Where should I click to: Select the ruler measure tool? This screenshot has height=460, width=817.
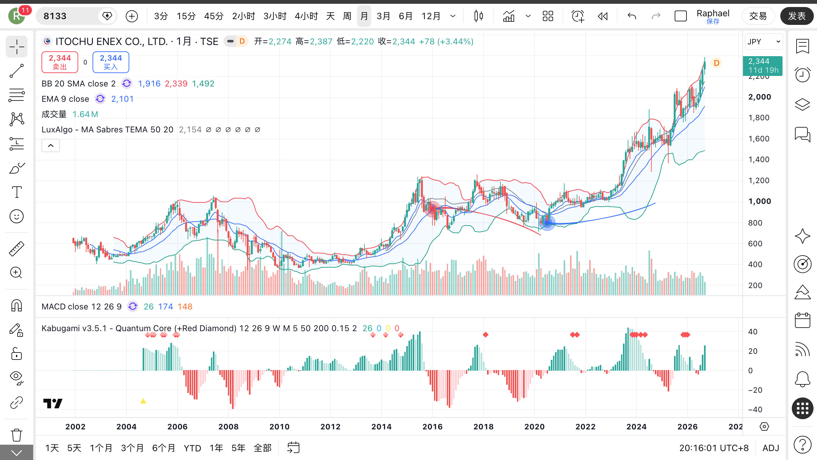click(17, 249)
